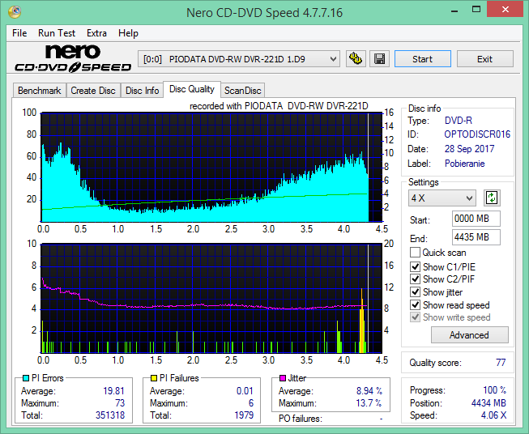The width and height of the screenshot is (529, 434).
Task: Open the 4 X speed dropdown
Action: pyautogui.click(x=442, y=198)
